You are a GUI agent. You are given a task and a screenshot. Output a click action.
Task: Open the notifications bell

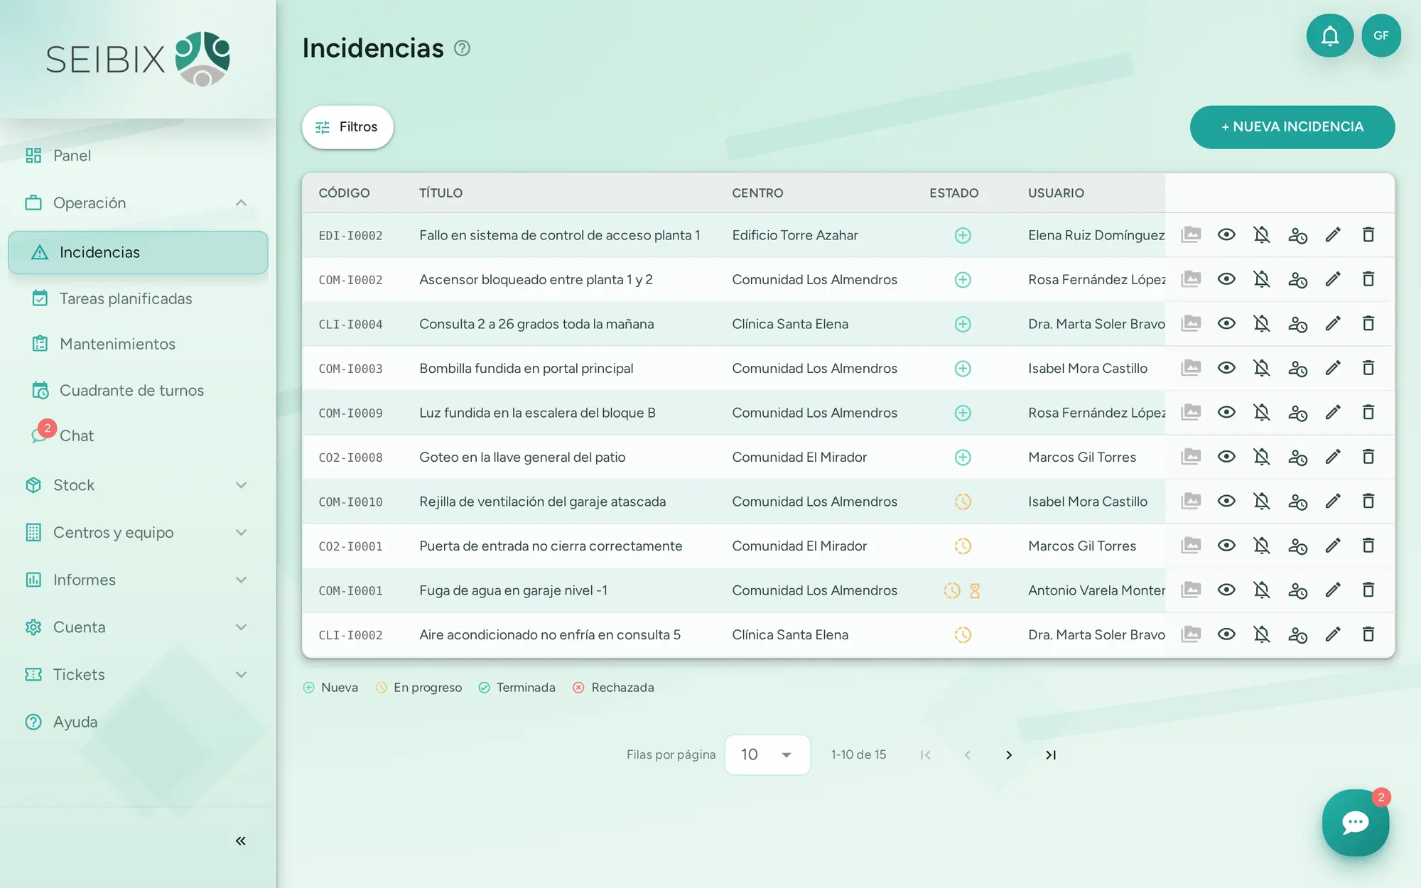[x=1329, y=36]
